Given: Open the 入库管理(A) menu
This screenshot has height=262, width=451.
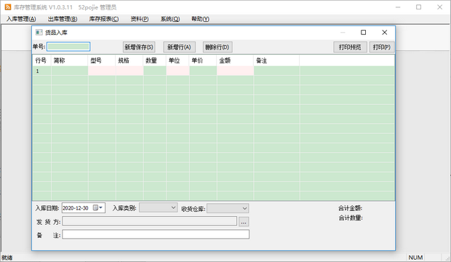Looking at the screenshot, I should click(x=21, y=19).
